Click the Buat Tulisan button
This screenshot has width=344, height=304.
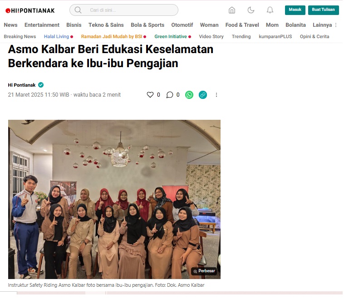[x=324, y=10]
